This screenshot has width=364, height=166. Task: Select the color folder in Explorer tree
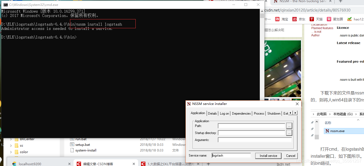coord(24,152)
